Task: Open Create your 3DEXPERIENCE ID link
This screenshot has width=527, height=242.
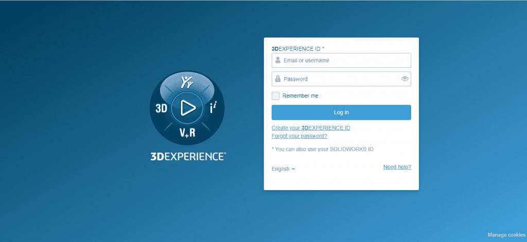Action: coord(311,128)
